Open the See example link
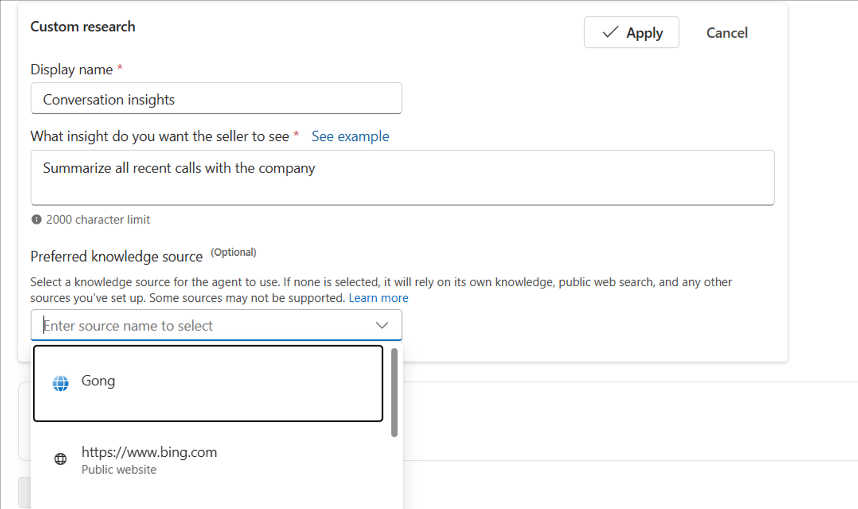This screenshot has height=509, width=858. click(350, 136)
